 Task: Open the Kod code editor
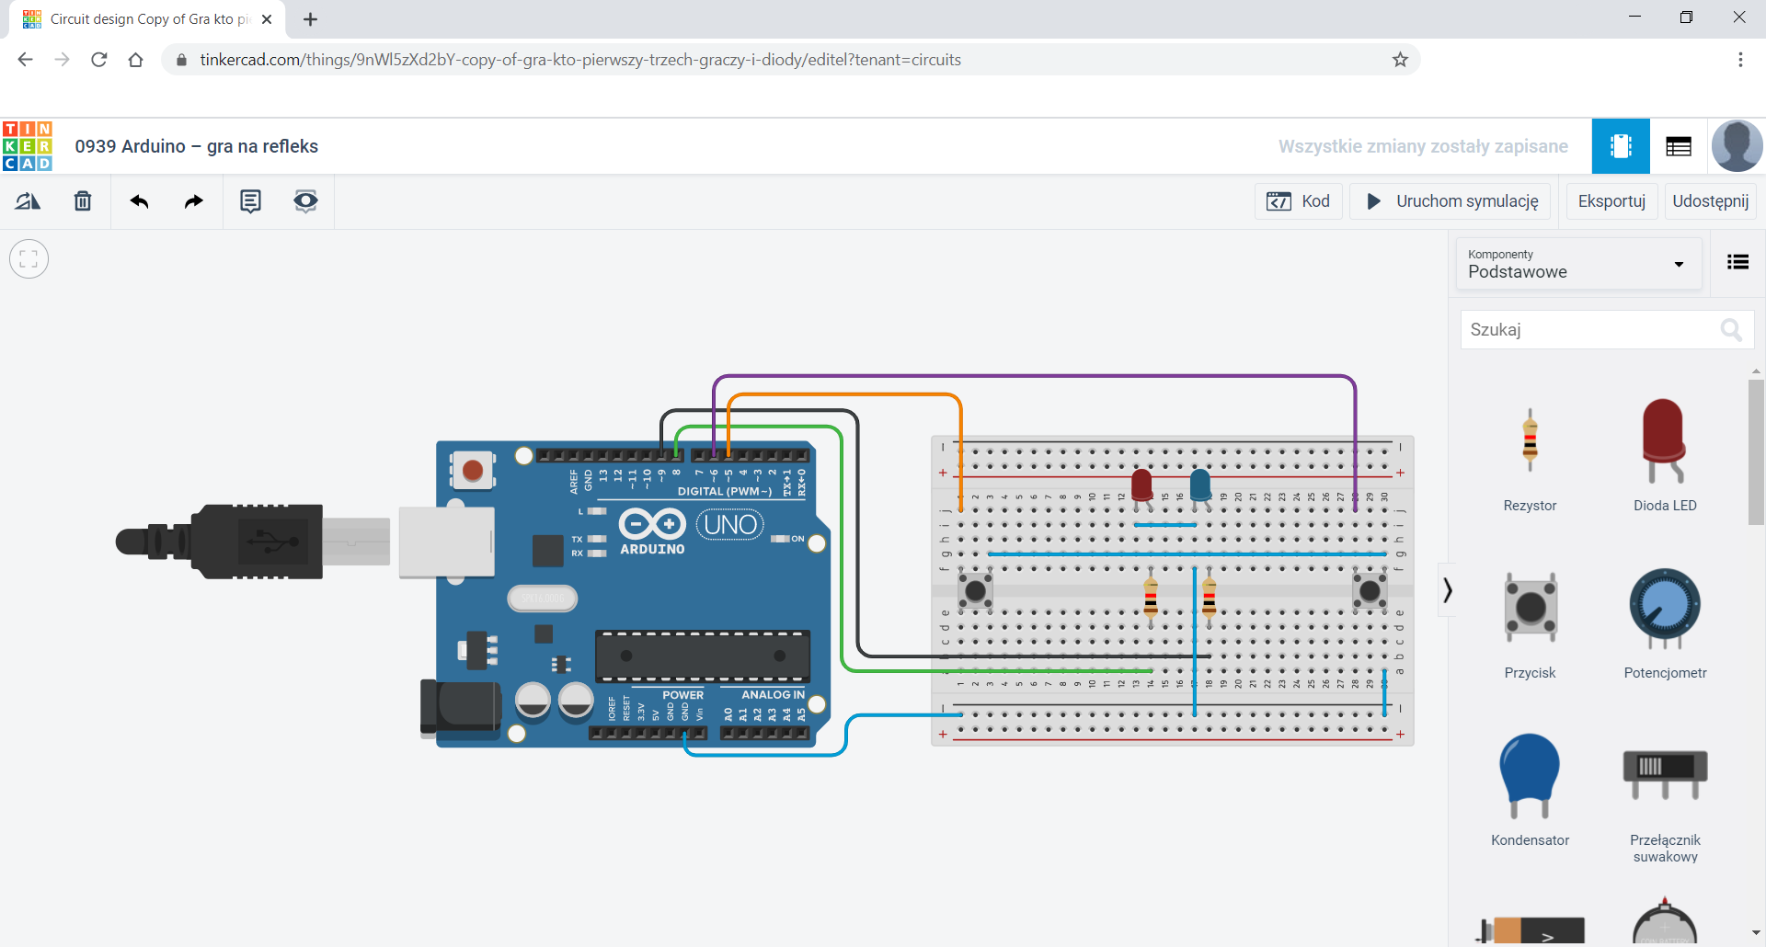tap(1299, 201)
